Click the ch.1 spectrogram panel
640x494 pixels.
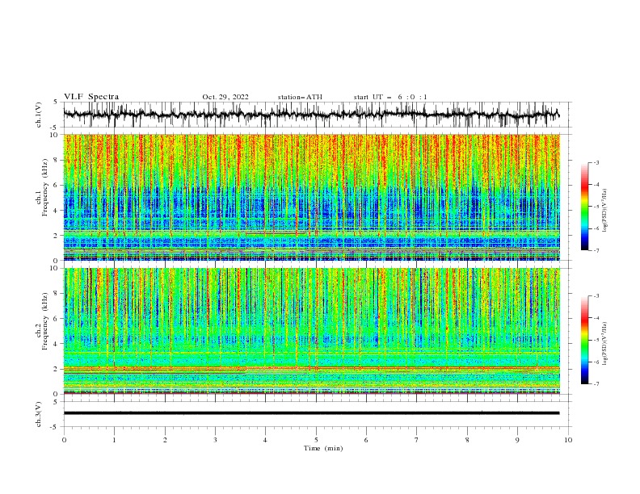[311, 197]
